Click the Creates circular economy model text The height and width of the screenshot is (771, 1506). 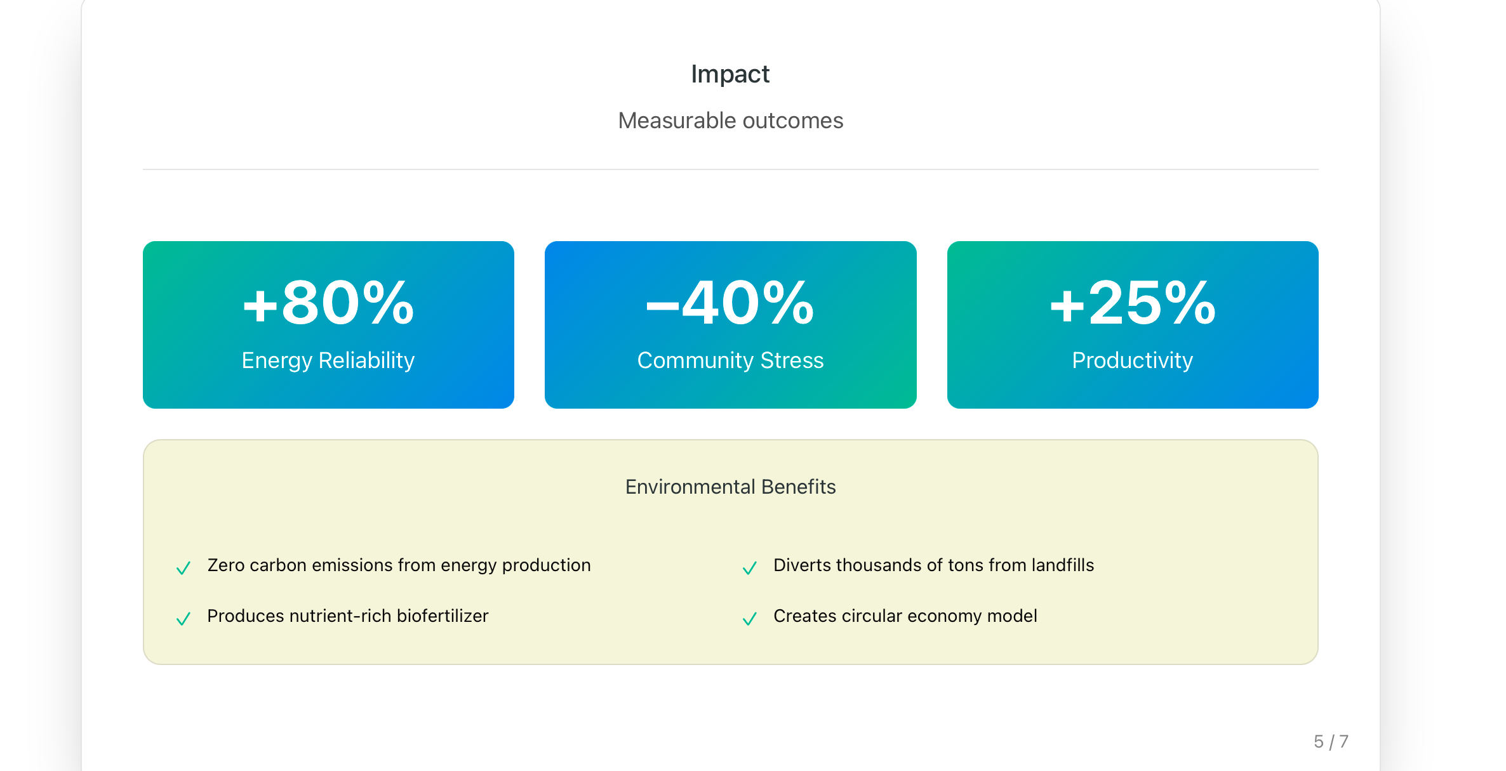[x=905, y=616]
